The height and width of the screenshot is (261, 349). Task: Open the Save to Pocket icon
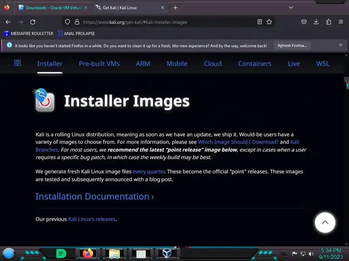coord(304,22)
